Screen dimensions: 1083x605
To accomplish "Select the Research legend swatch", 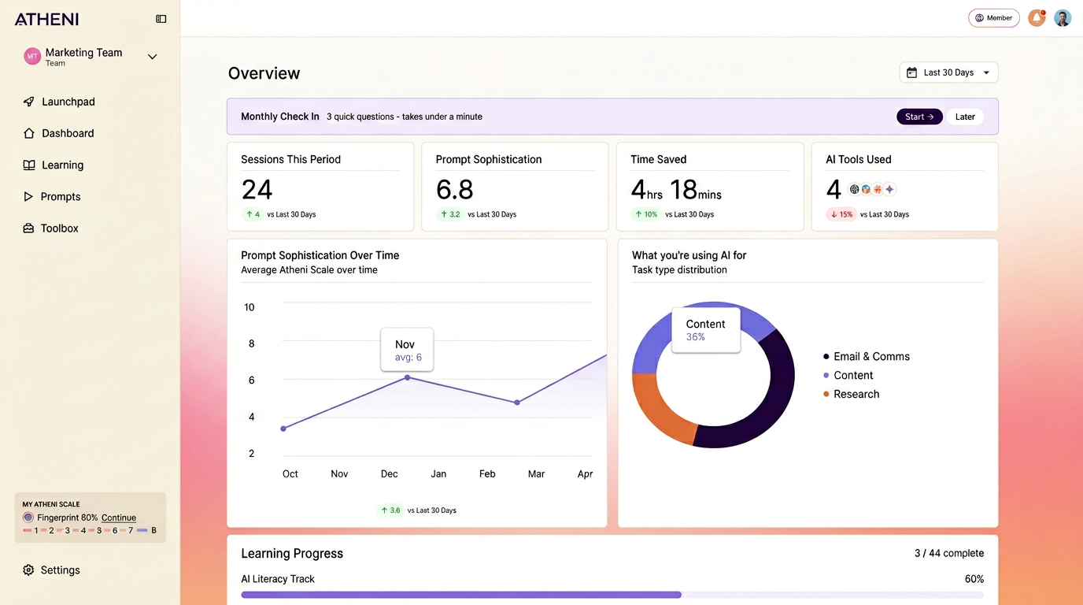I will tap(826, 394).
